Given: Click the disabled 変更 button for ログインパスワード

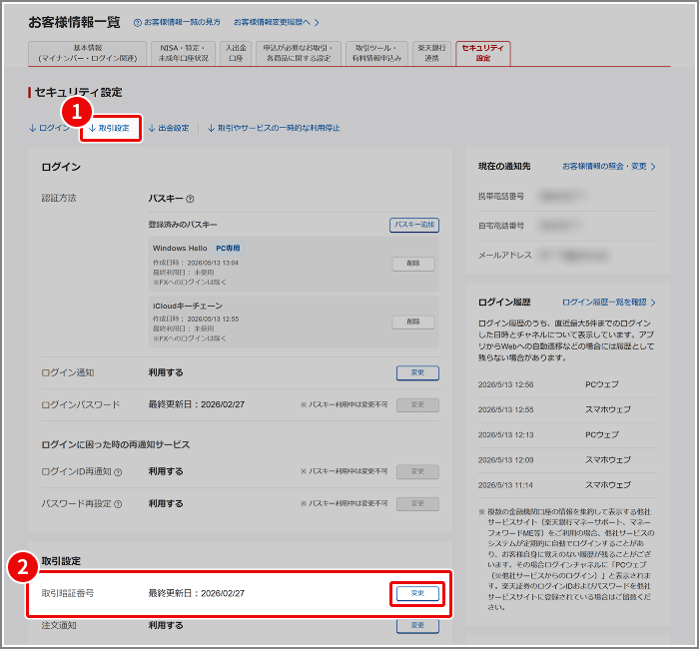Looking at the screenshot, I should [417, 404].
